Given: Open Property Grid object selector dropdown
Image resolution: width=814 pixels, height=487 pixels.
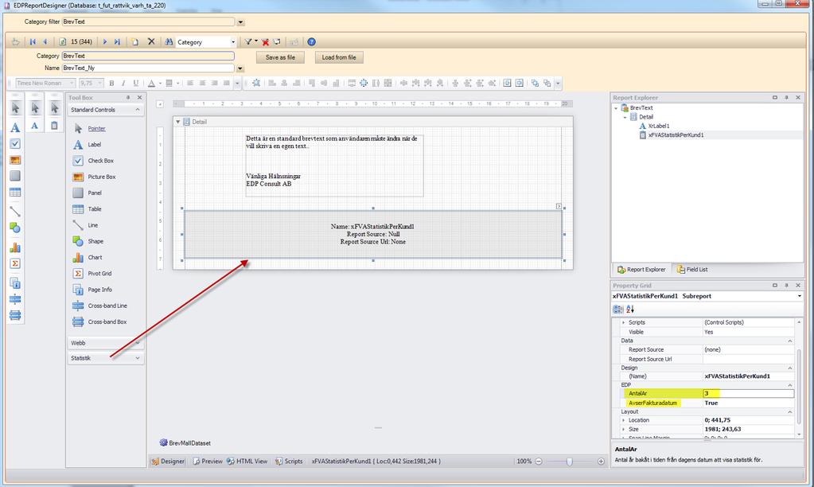Looking at the screenshot, I should (x=800, y=296).
